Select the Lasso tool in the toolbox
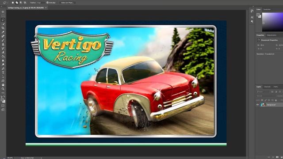This screenshot has width=283, height=159. pos(3,20)
